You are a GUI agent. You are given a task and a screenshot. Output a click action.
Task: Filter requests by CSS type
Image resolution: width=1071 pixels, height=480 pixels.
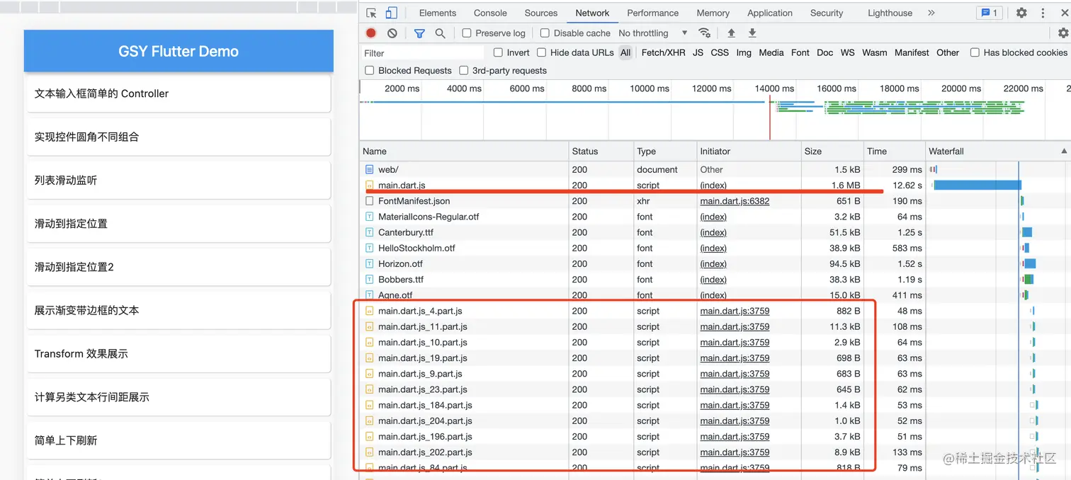(x=720, y=52)
